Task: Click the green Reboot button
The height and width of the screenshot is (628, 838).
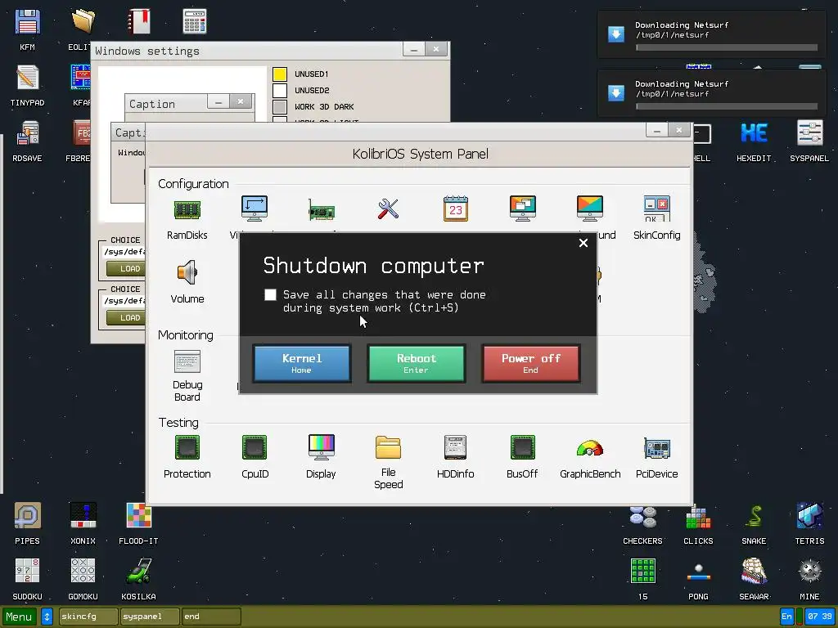Action: (x=417, y=363)
